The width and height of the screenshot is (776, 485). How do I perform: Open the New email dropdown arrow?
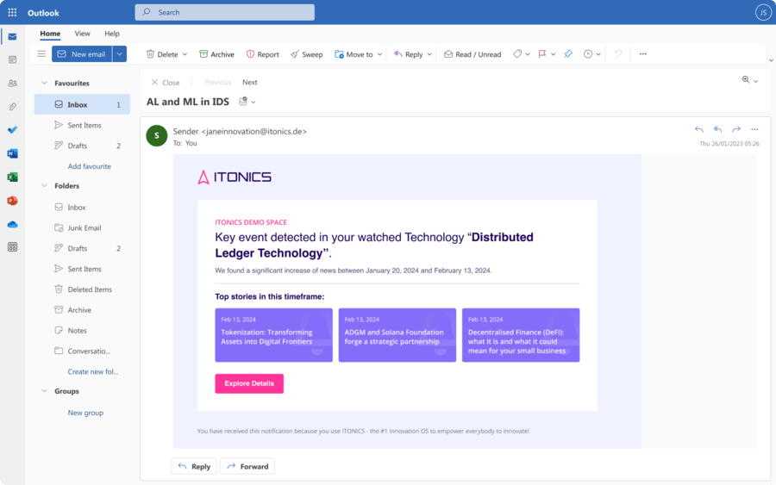click(119, 54)
